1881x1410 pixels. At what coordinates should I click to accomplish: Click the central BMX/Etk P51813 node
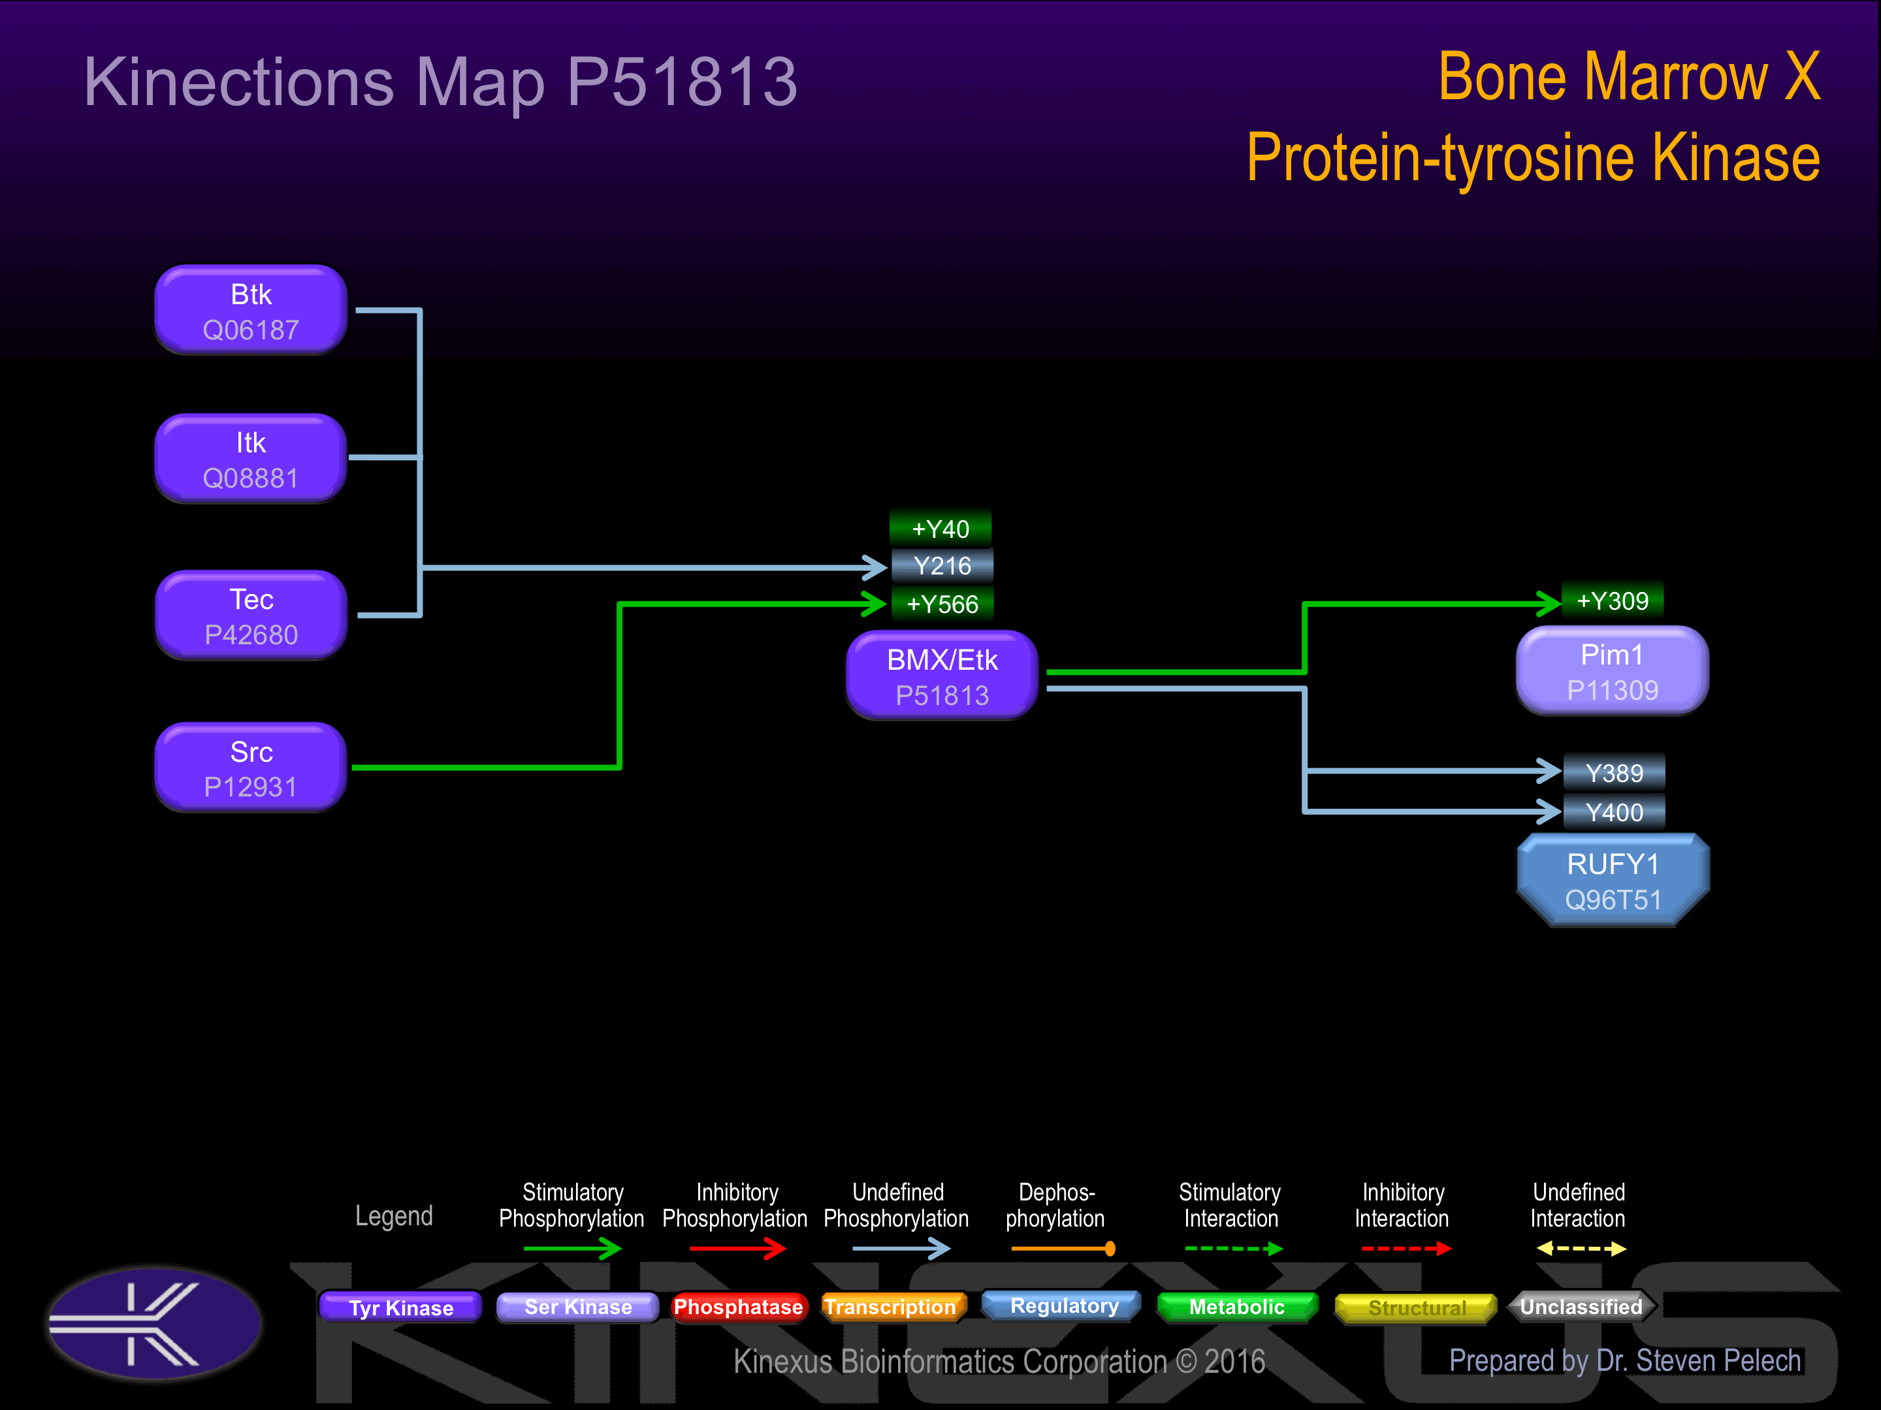pos(942,676)
